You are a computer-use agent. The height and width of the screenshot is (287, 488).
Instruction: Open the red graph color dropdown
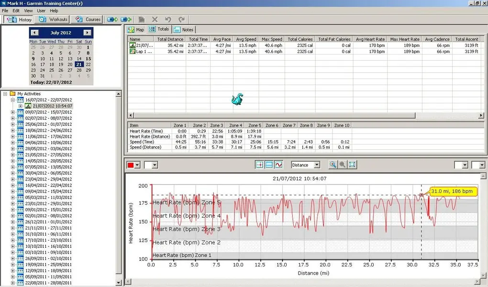pyautogui.click(x=138, y=165)
